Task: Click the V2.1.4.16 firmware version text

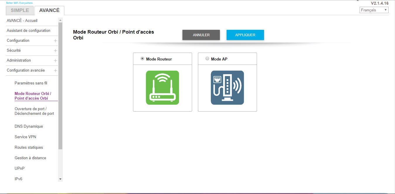Action: [x=380, y=3]
